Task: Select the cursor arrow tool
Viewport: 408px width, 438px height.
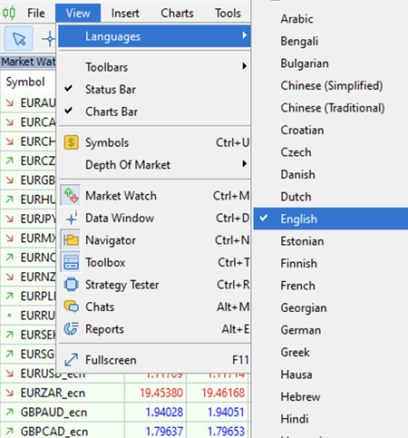Action: [19, 38]
